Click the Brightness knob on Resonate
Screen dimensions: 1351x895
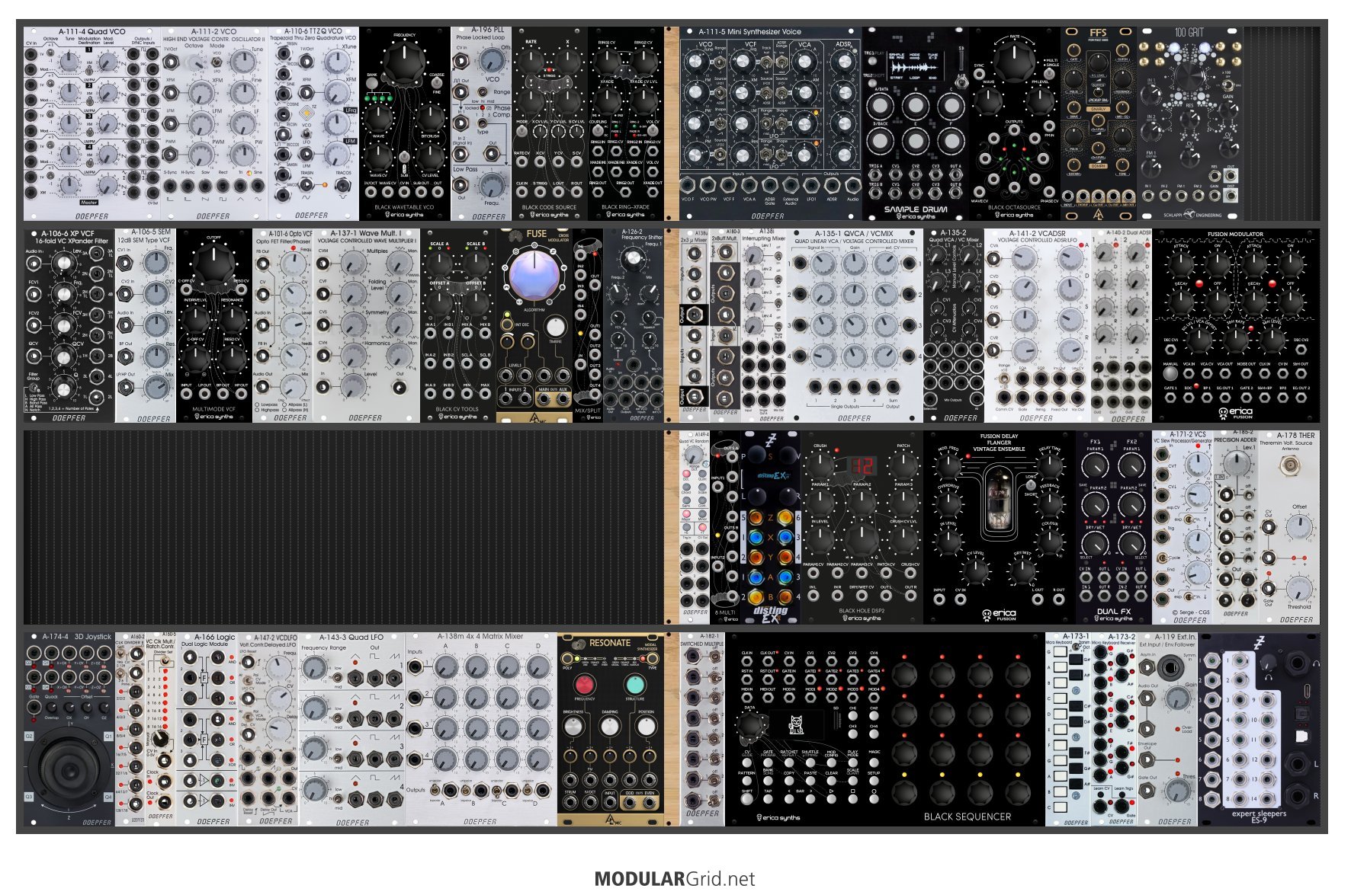point(573,727)
